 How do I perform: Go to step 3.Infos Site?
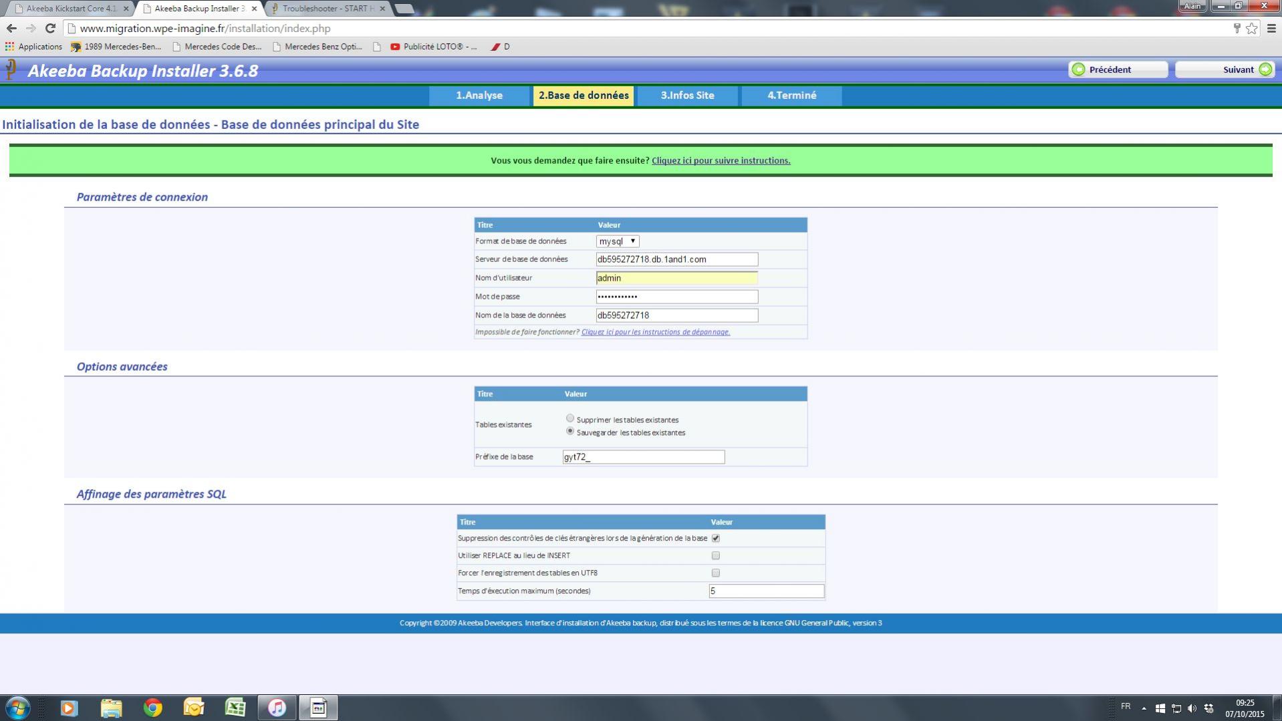pyautogui.click(x=687, y=96)
